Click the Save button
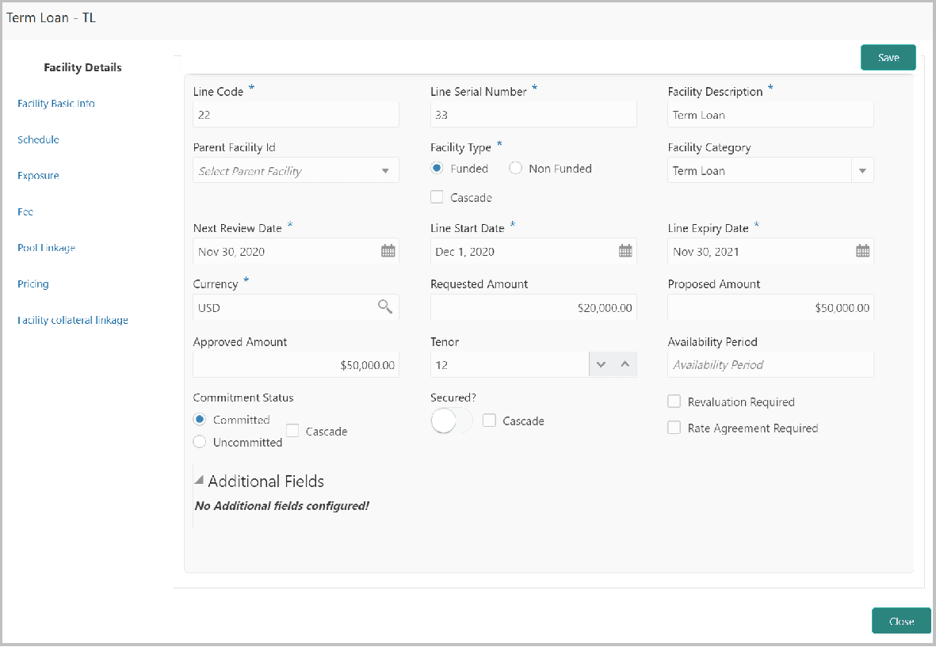Screen dimensions: 936x647 pyautogui.click(x=888, y=58)
